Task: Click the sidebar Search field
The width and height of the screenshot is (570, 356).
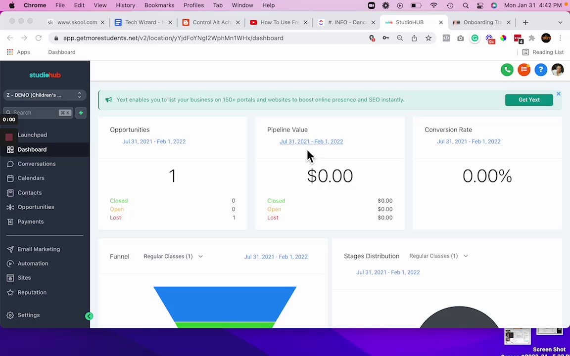Action: pyautogui.click(x=38, y=113)
